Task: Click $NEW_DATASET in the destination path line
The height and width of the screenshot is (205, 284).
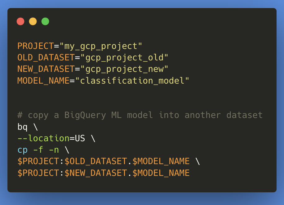Action: (96, 173)
